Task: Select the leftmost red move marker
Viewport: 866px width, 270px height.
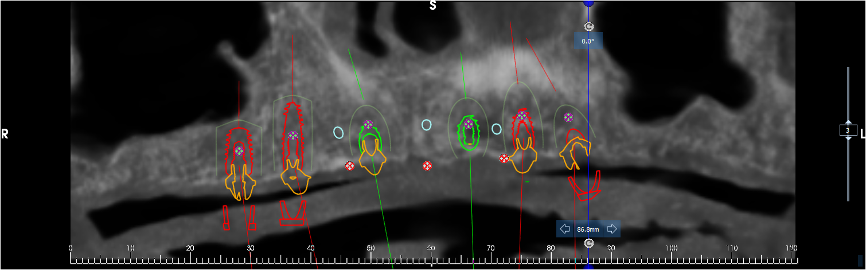Action: click(x=349, y=166)
